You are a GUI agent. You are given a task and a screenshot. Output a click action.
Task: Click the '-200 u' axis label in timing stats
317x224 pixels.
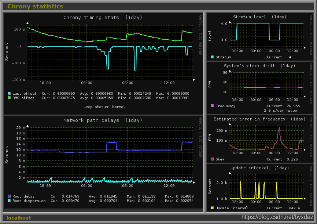tap(19, 80)
